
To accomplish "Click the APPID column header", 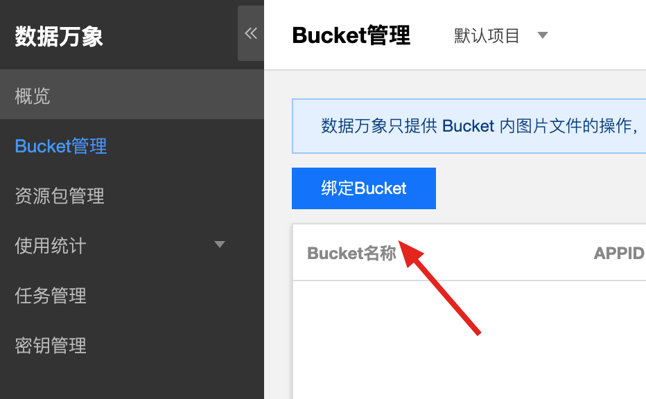I will point(619,254).
